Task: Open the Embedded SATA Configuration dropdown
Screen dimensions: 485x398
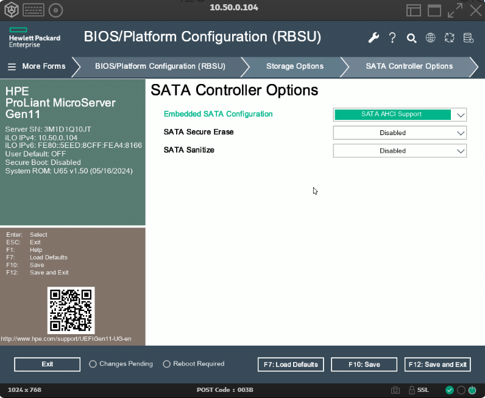Action: click(400, 114)
